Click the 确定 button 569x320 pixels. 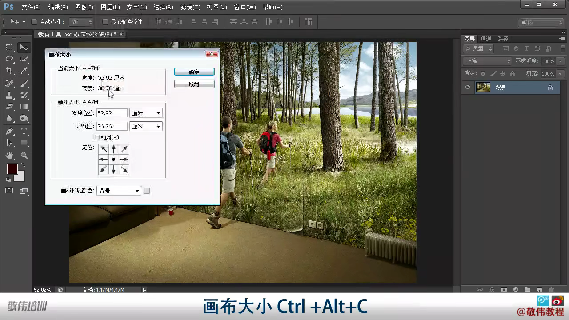194,72
